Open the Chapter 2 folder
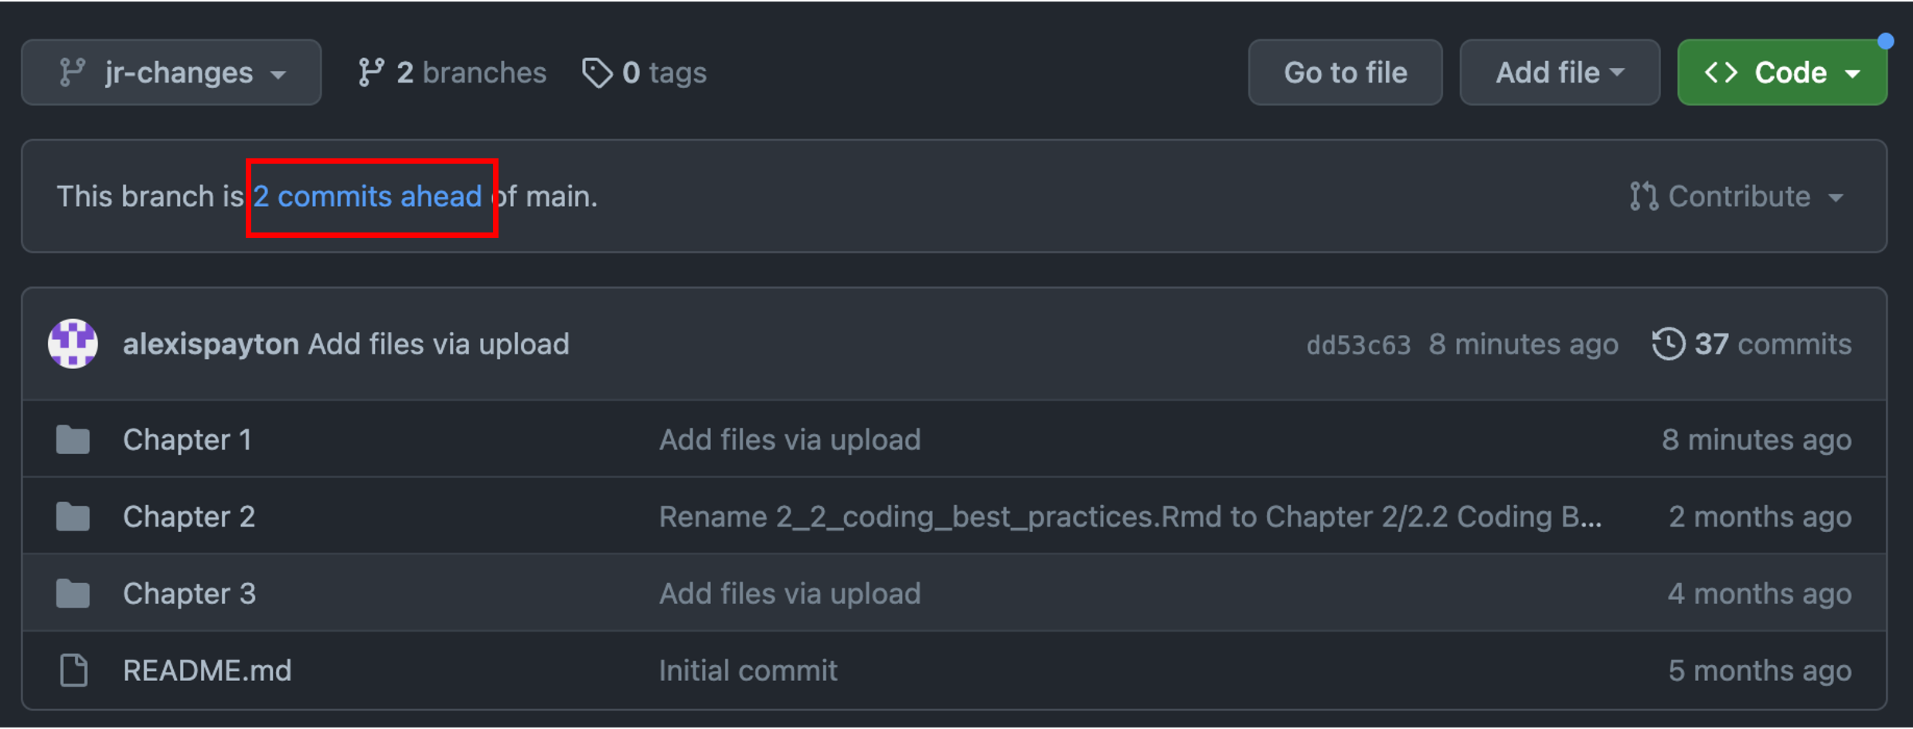 pyautogui.click(x=189, y=517)
